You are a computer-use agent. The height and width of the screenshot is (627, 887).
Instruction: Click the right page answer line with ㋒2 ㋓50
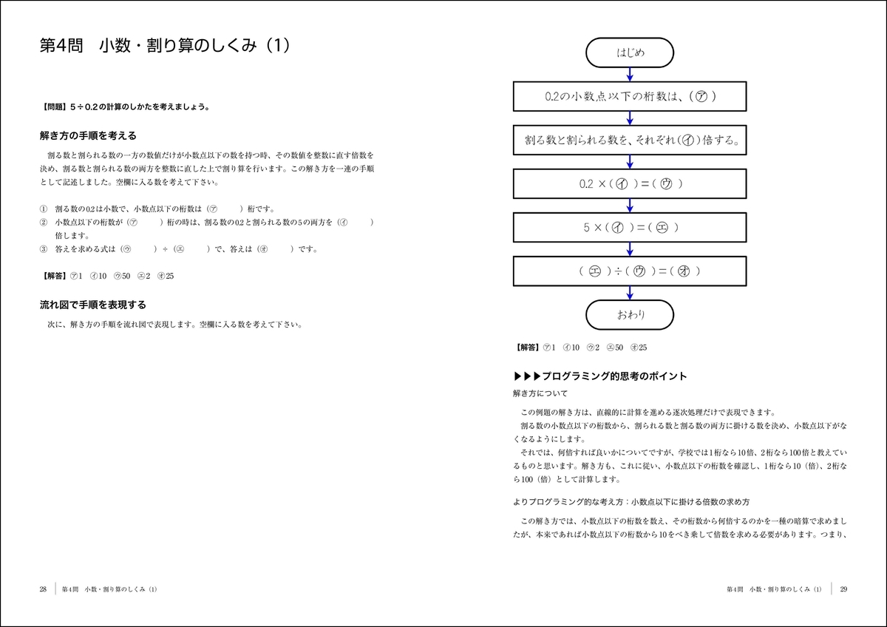(x=580, y=348)
